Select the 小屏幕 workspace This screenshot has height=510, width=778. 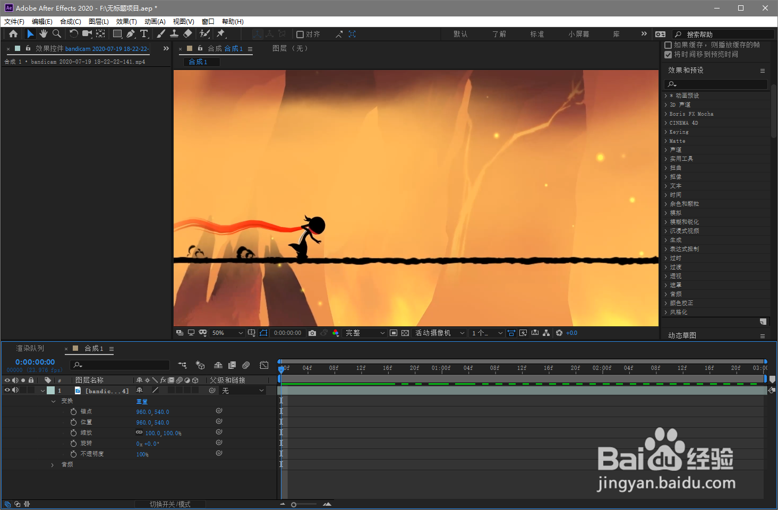(x=579, y=34)
